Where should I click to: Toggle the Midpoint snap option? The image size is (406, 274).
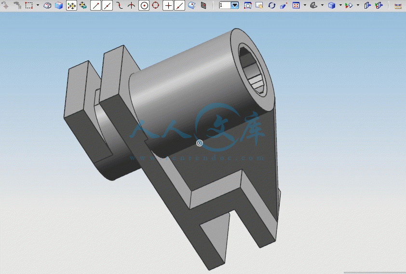tap(108, 5)
